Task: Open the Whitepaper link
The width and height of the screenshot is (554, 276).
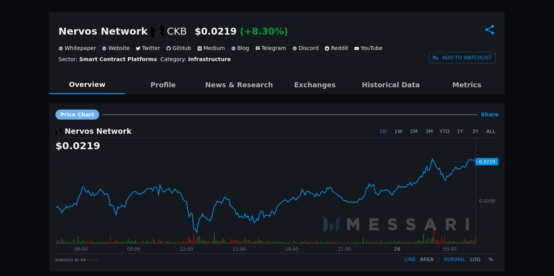Action: (x=77, y=48)
